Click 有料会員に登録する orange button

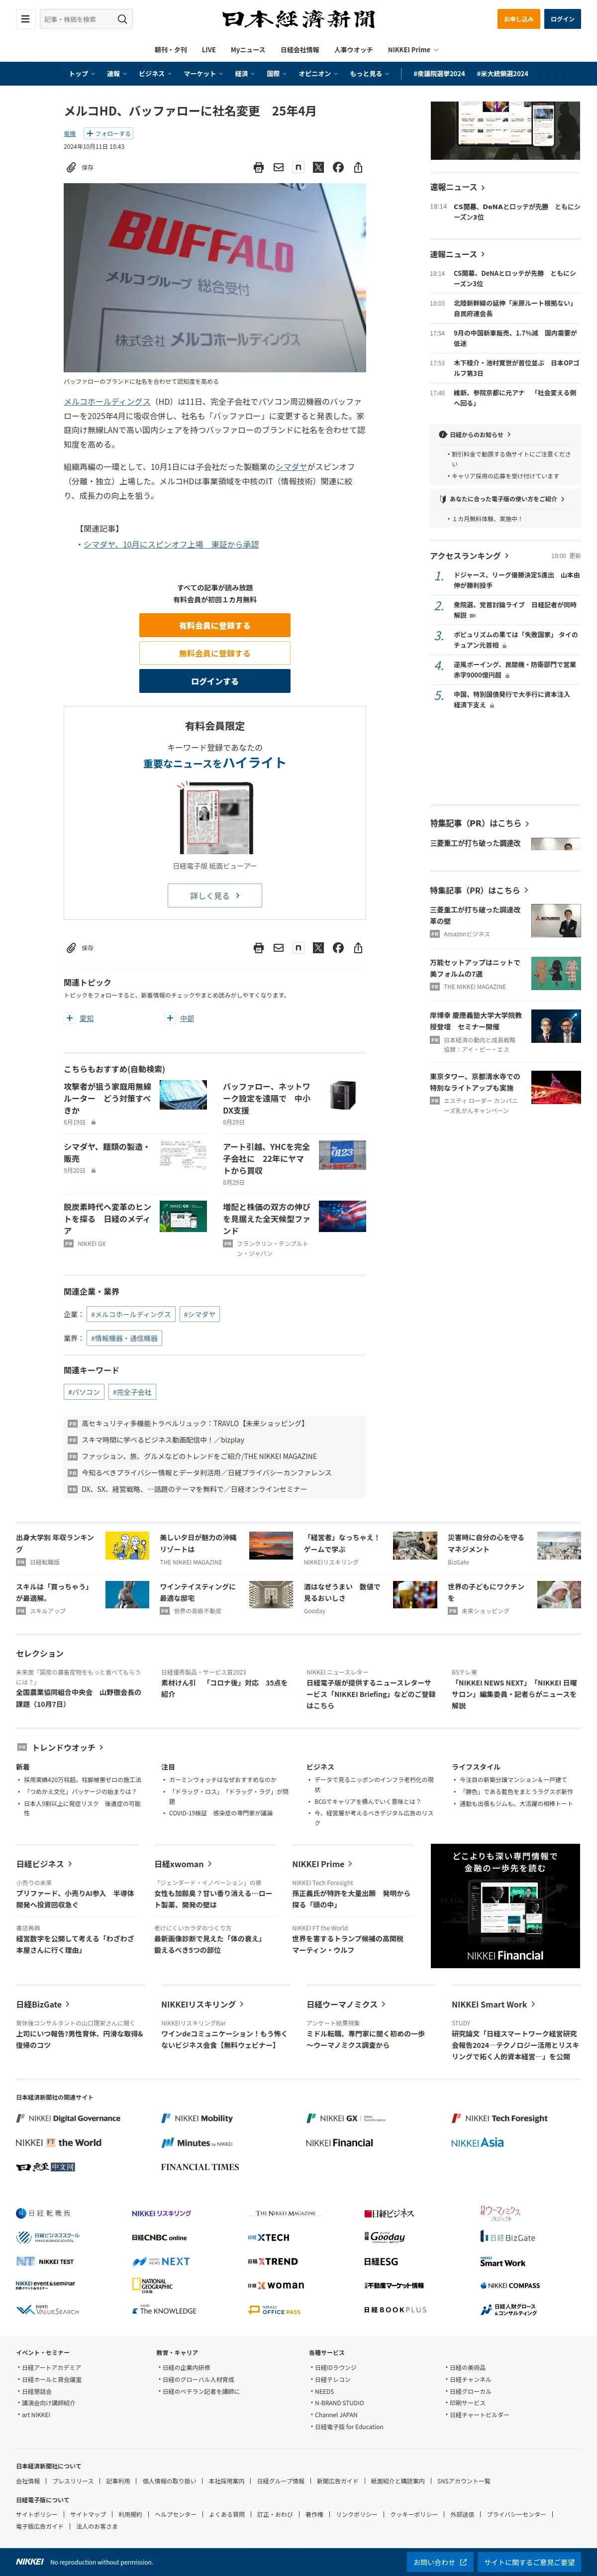[x=215, y=625]
